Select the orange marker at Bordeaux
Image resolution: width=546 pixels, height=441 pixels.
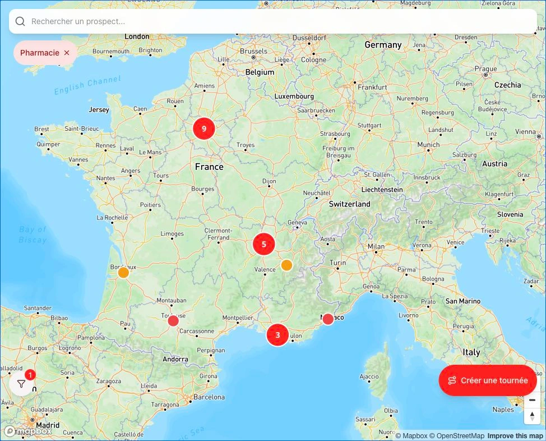[x=123, y=272]
